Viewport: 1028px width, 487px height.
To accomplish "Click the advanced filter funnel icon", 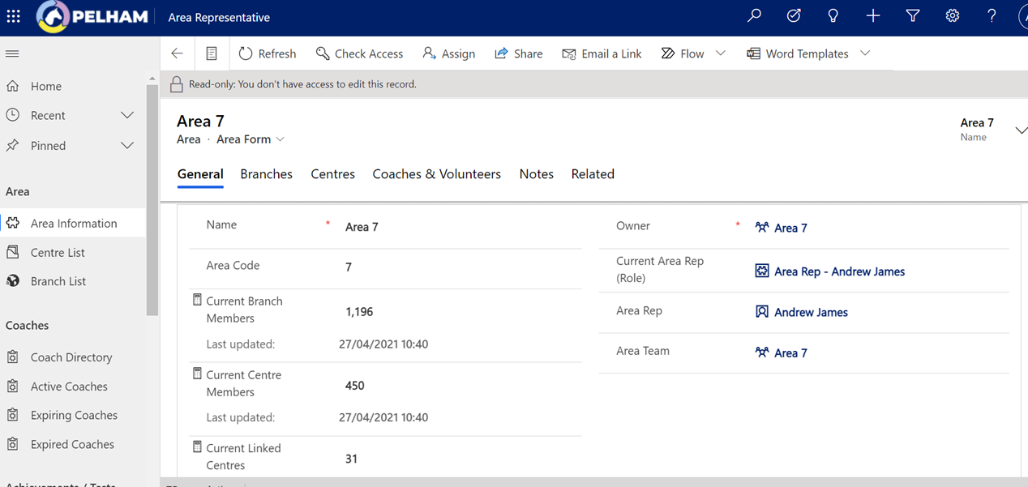I will point(913,16).
